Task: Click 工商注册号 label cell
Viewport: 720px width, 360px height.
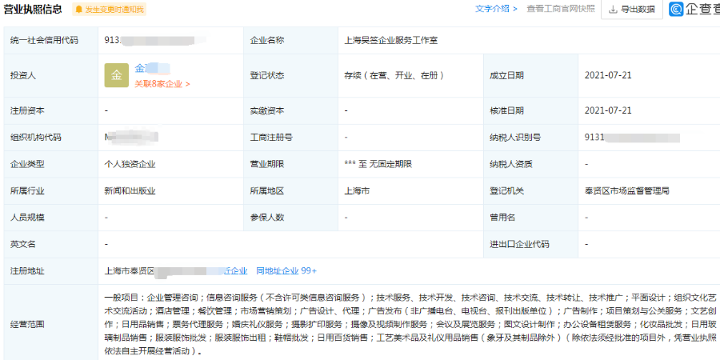Action: pyautogui.click(x=290, y=138)
